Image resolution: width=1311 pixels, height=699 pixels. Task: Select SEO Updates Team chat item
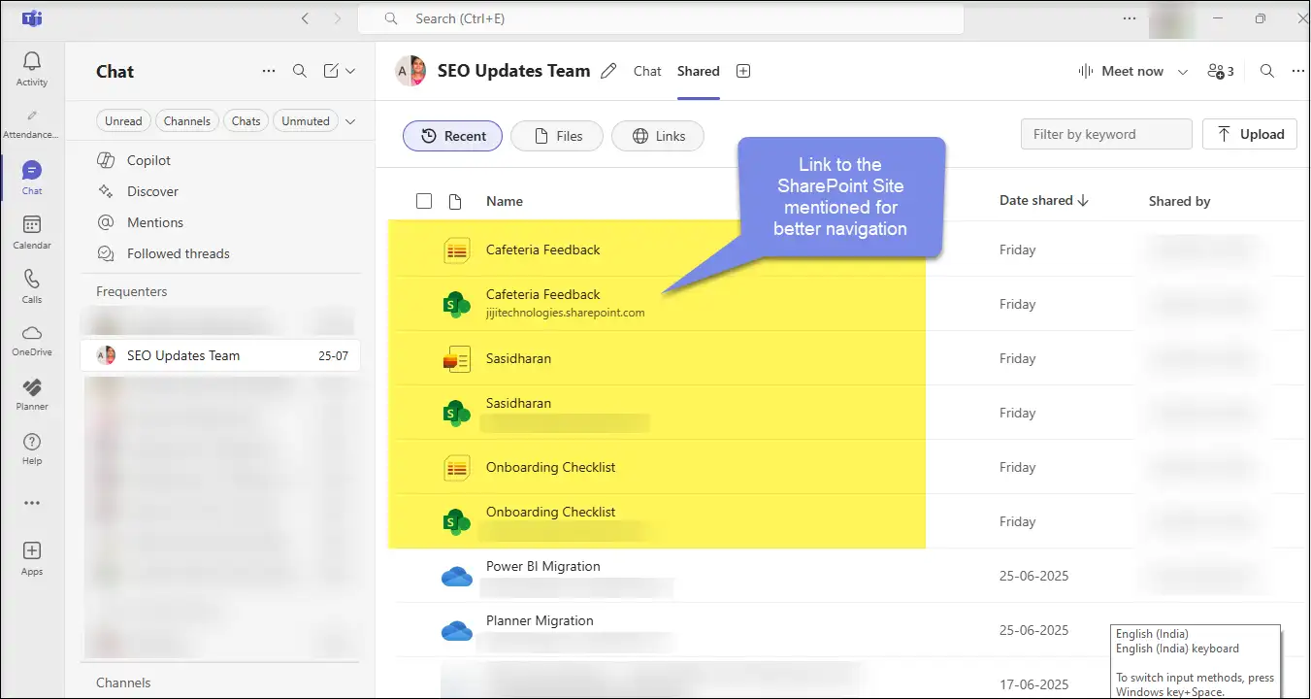pyautogui.click(x=220, y=355)
